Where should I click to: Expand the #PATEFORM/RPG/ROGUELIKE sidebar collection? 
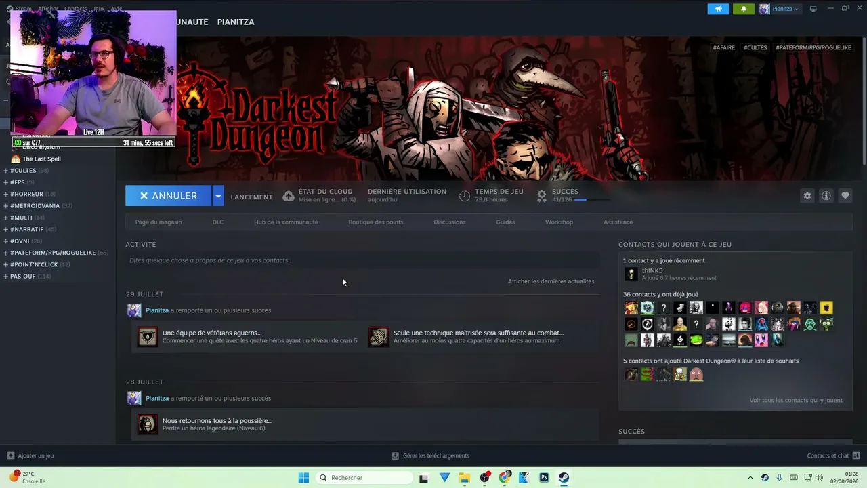tap(5, 253)
